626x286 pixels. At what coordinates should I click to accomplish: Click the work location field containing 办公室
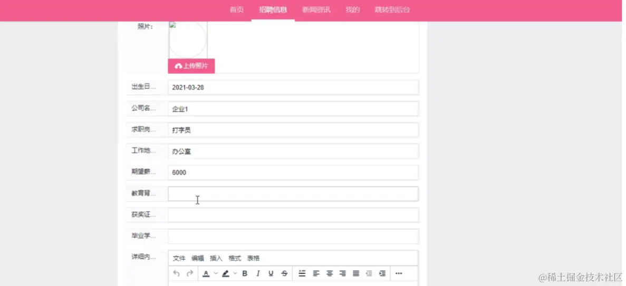click(293, 151)
